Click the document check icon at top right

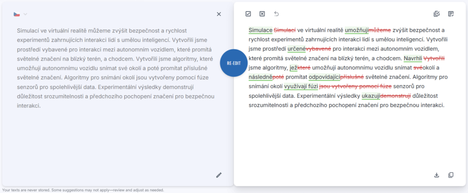click(451, 14)
